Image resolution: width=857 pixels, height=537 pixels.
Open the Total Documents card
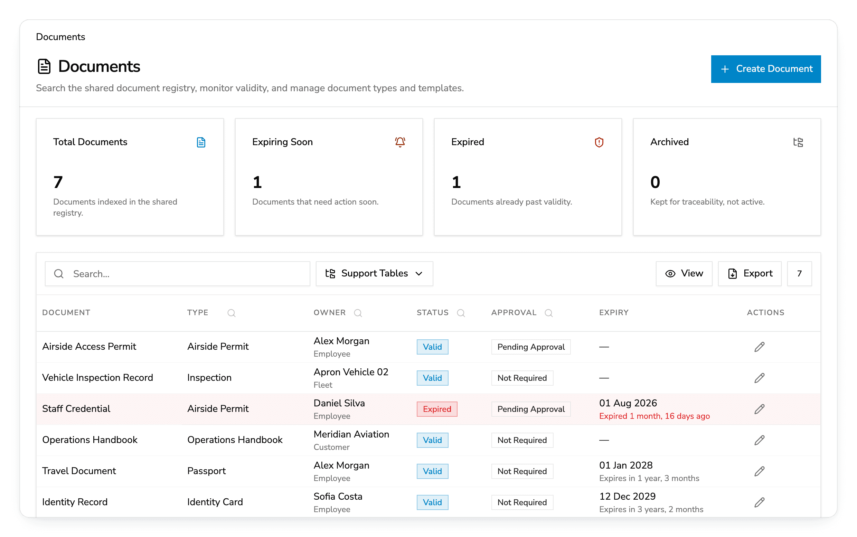click(130, 177)
